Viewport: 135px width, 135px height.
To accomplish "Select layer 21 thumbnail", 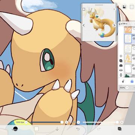I will 128,69.
